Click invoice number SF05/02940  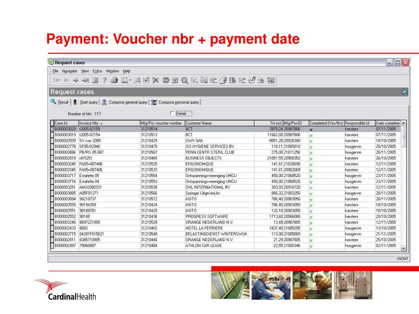90,146
